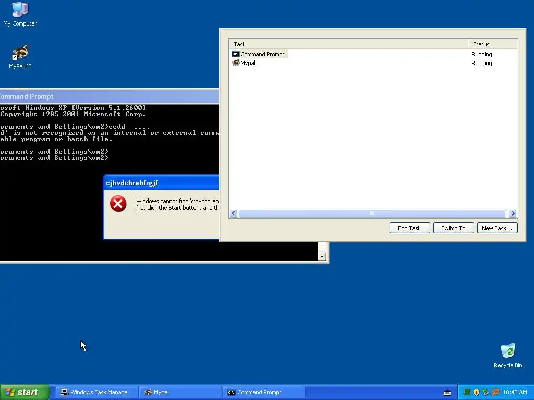534x400 pixels.
Task: Click the task list right scroll arrow
Action: point(513,213)
